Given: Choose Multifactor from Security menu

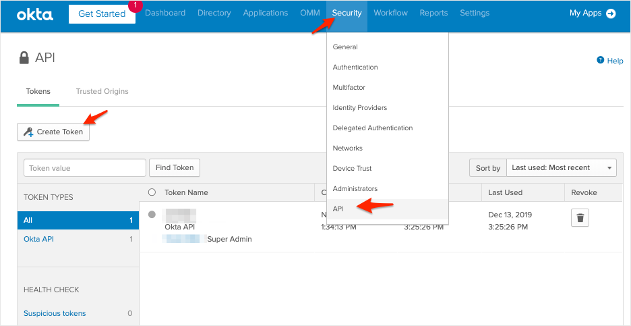Looking at the screenshot, I should click(349, 88).
